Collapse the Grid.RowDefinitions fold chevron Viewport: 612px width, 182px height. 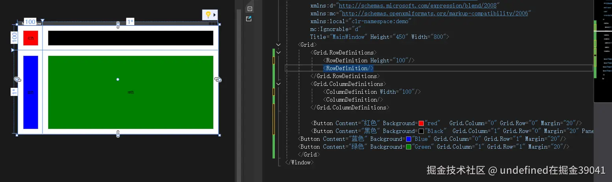click(x=278, y=53)
